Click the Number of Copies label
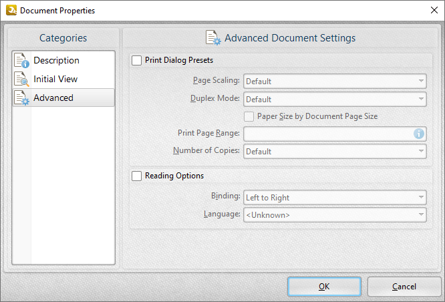 tap(206, 150)
